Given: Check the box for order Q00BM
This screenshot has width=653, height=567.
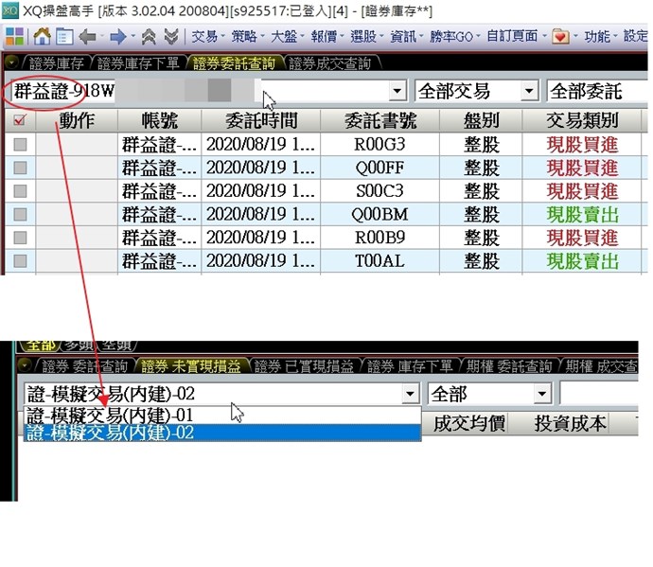Looking at the screenshot, I should (x=19, y=214).
